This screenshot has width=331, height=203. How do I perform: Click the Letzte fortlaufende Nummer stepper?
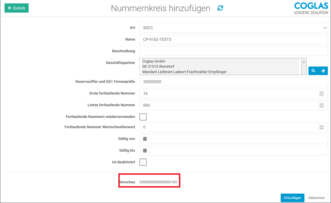click(322, 105)
